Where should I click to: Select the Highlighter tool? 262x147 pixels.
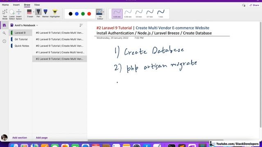[x=55, y=13]
